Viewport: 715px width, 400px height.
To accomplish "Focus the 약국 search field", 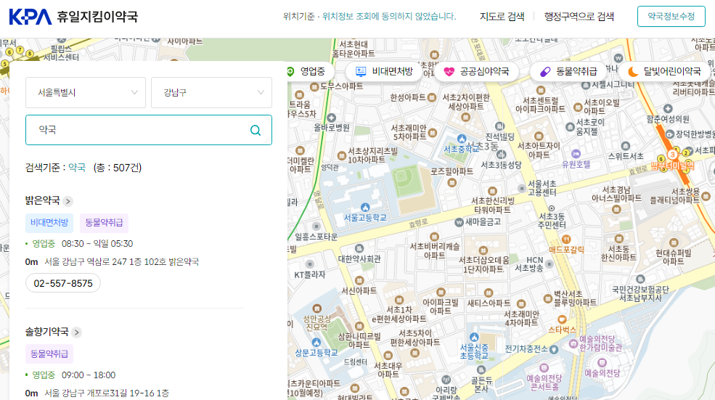I will click(x=149, y=130).
